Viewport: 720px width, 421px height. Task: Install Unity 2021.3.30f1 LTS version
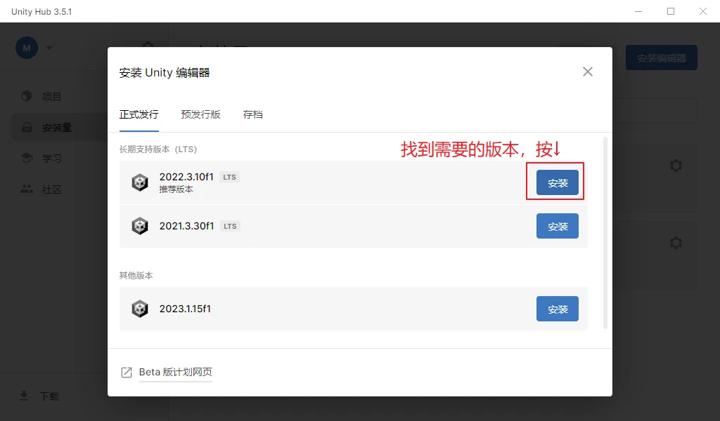tap(557, 226)
